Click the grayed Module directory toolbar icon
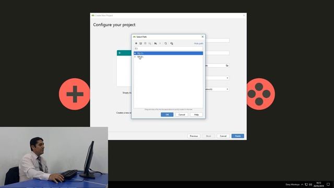The width and height of the screenshot is (334, 188). [x=150, y=43]
